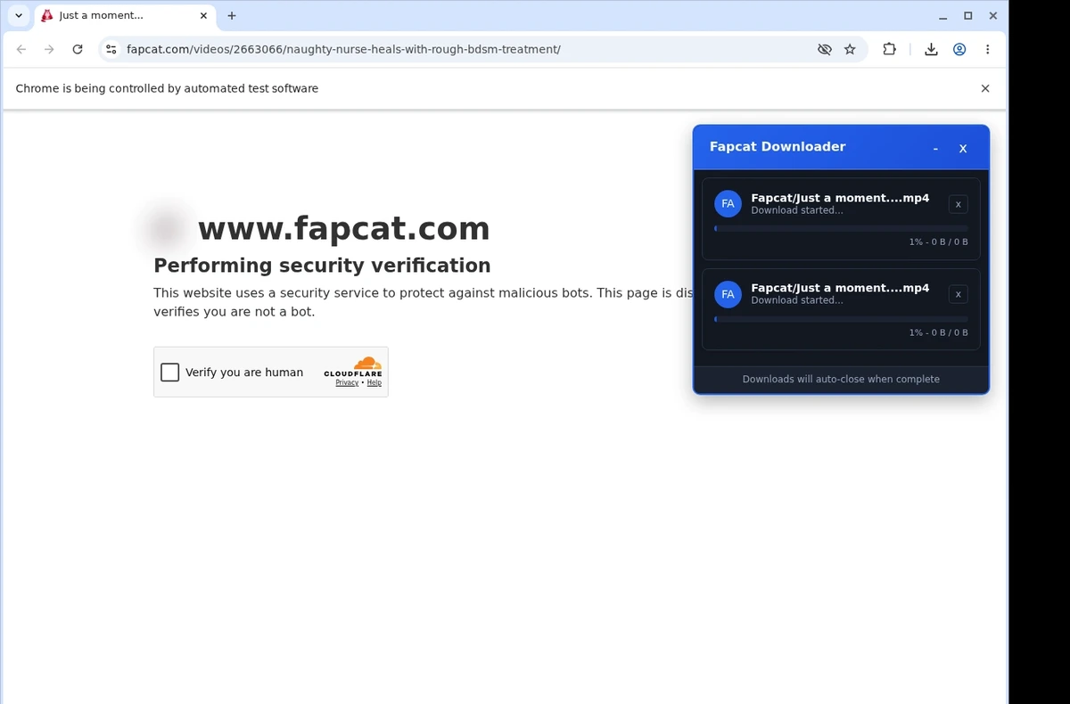Click the 'Performing security verification' heading
This screenshot has width=1070, height=704.
click(x=322, y=266)
